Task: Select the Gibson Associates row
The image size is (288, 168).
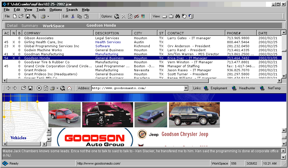Action: pyautogui.click(x=142, y=38)
